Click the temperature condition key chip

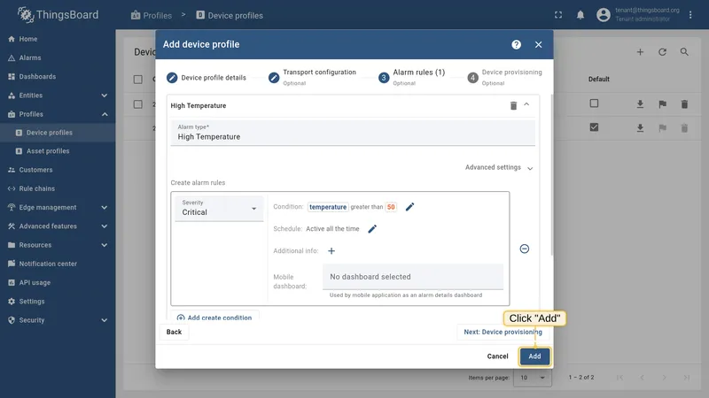pos(328,207)
